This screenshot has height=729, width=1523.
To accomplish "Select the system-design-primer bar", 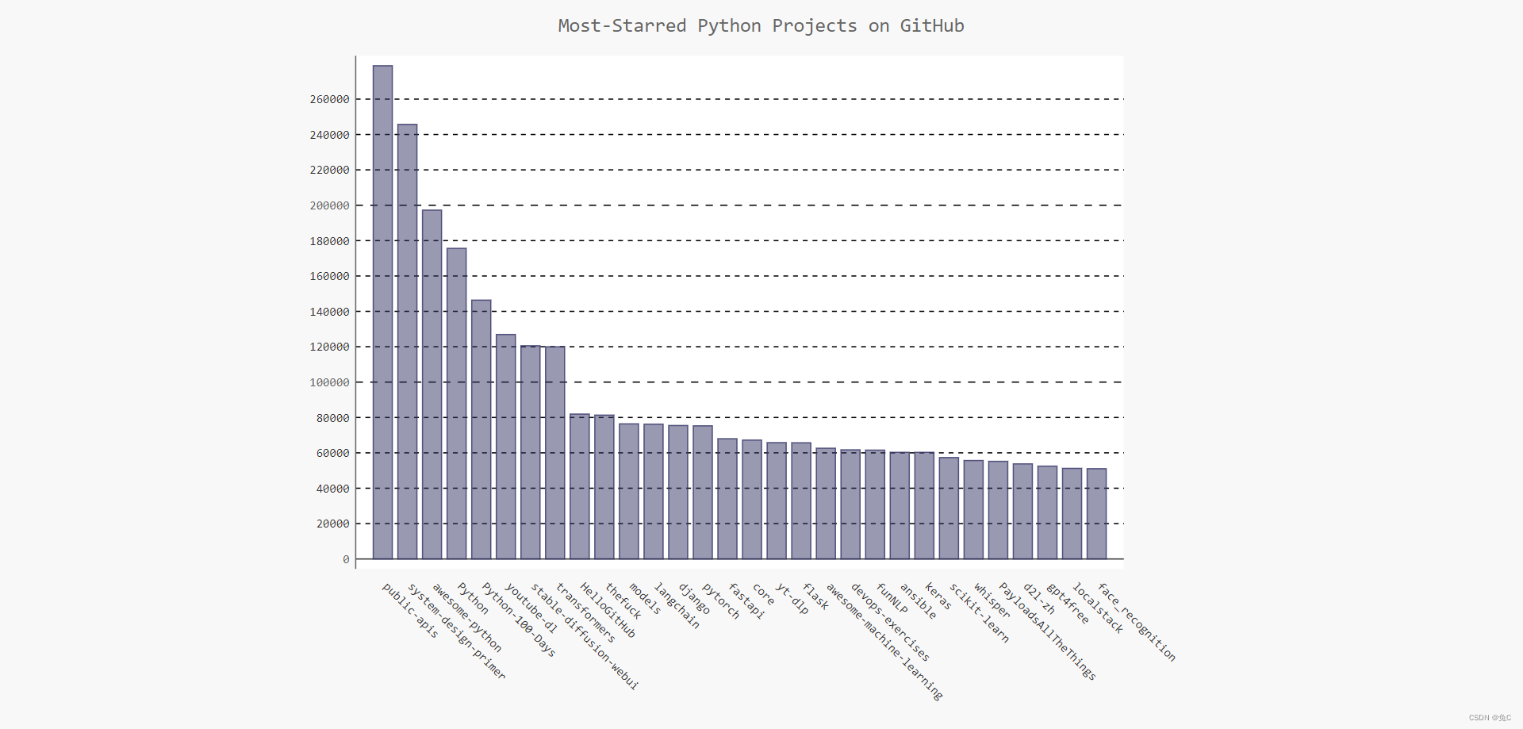I will (x=407, y=342).
